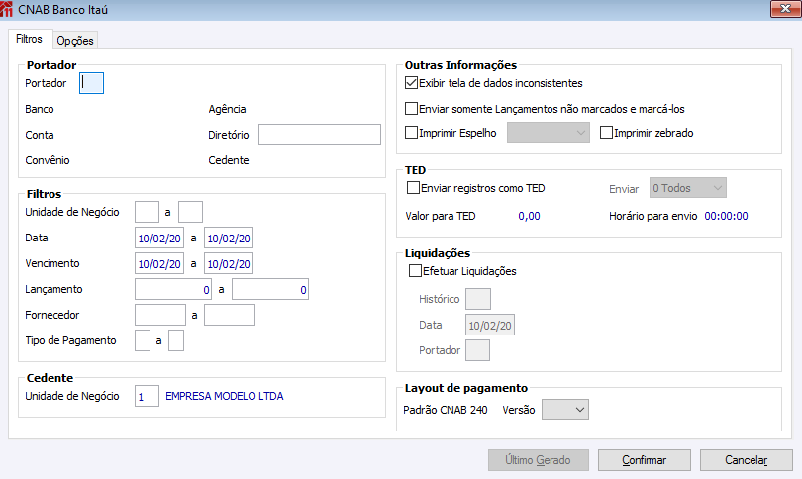Enable Enviar somente Lançamentos não marcados option
Image resolution: width=802 pixels, height=479 pixels.
pos(412,109)
